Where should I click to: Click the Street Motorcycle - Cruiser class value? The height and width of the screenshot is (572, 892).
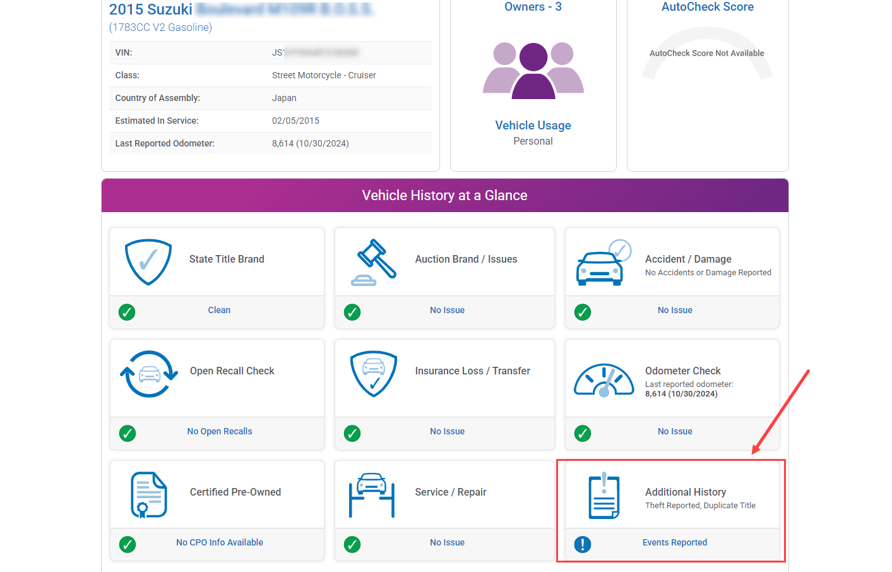pyautogui.click(x=324, y=75)
